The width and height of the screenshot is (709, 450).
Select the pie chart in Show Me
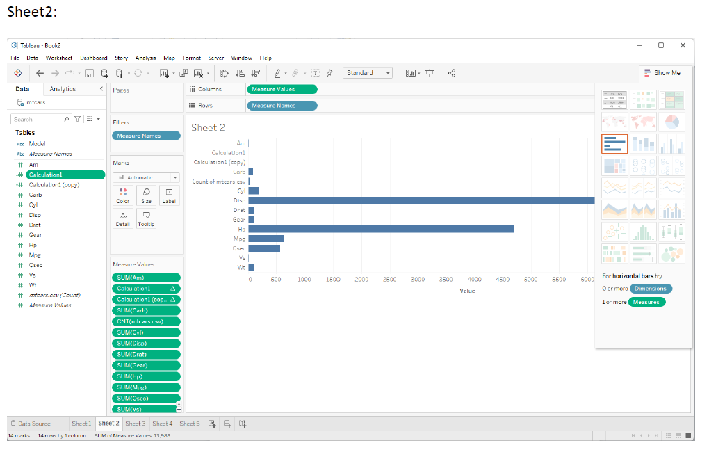click(x=672, y=122)
